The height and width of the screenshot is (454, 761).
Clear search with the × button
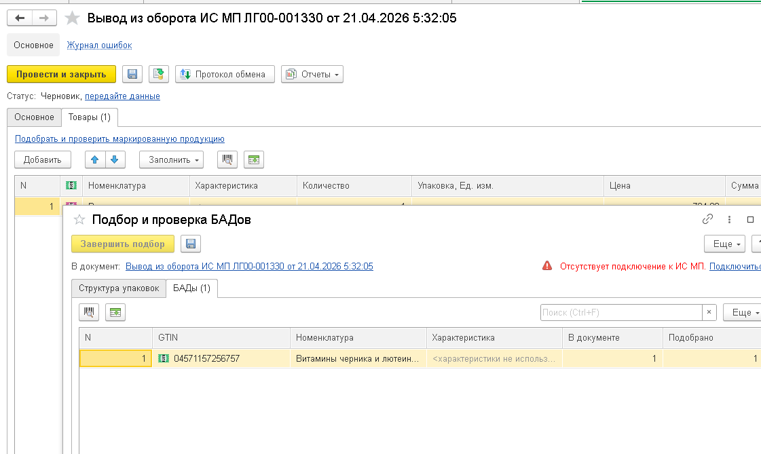coord(709,312)
